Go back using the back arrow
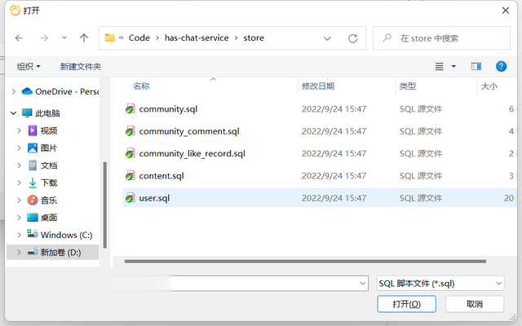This screenshot has height=326, width=522. pyautogui.click(x=19, y=38)
